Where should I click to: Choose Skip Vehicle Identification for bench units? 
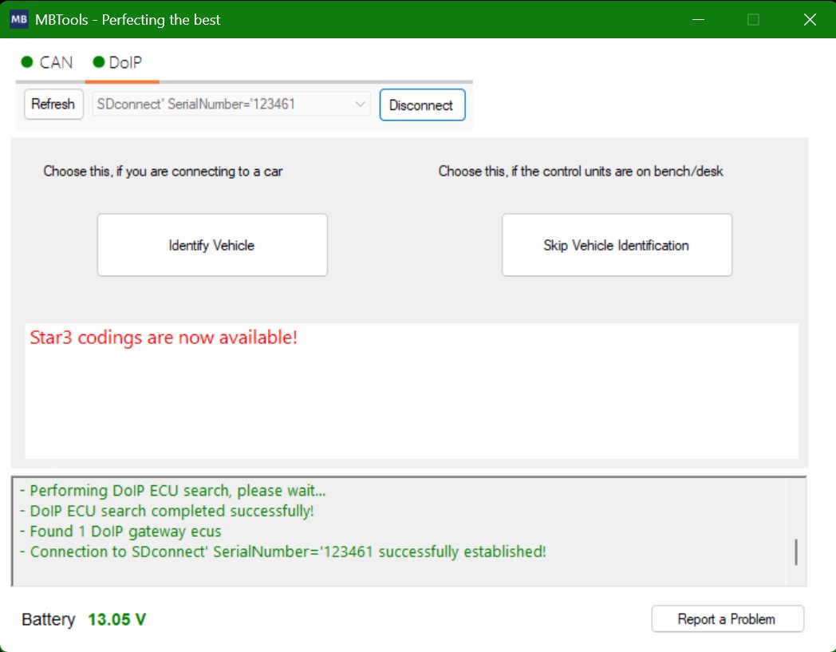coord(616,245)
